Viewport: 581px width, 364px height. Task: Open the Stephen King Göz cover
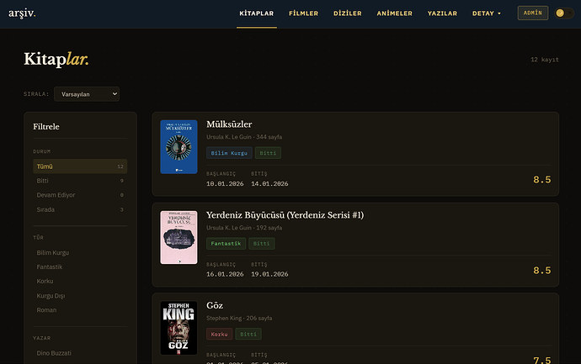point(179,328)
